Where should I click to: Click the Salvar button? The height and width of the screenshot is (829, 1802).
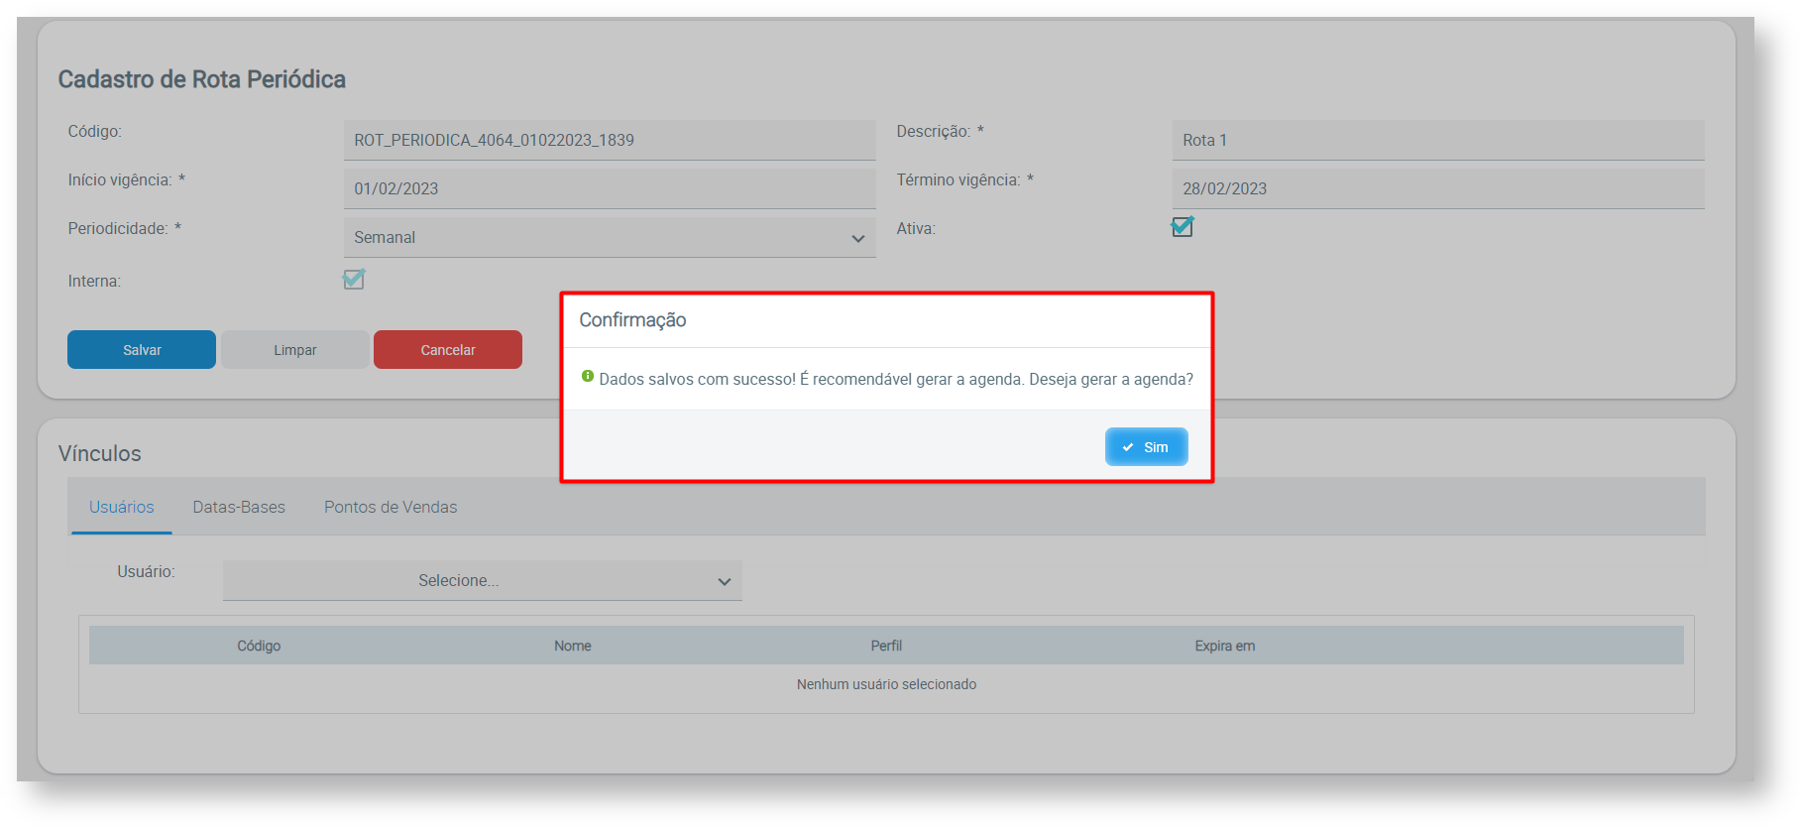pyautogui.click(x=142, y=350)
